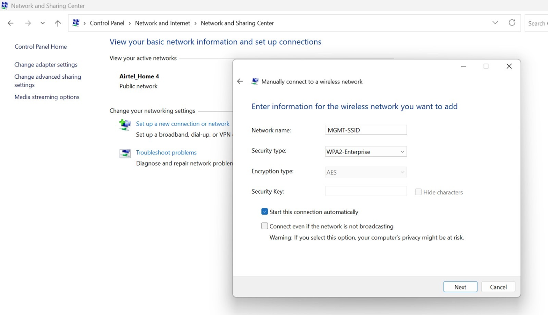Expand the Recent locations chevron
The height and width of the screenshot is (315, 548).
tap(43, 23)
